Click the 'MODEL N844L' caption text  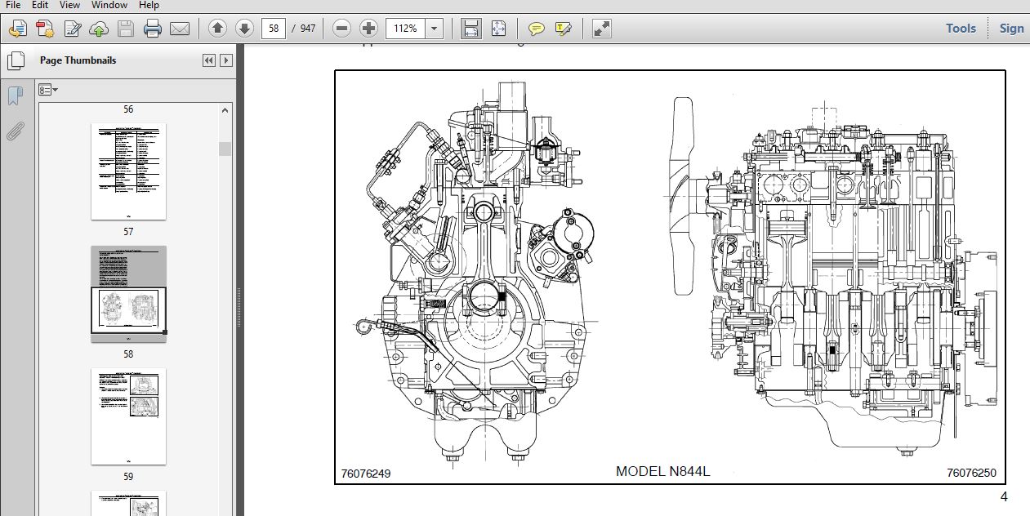(663, 471)
